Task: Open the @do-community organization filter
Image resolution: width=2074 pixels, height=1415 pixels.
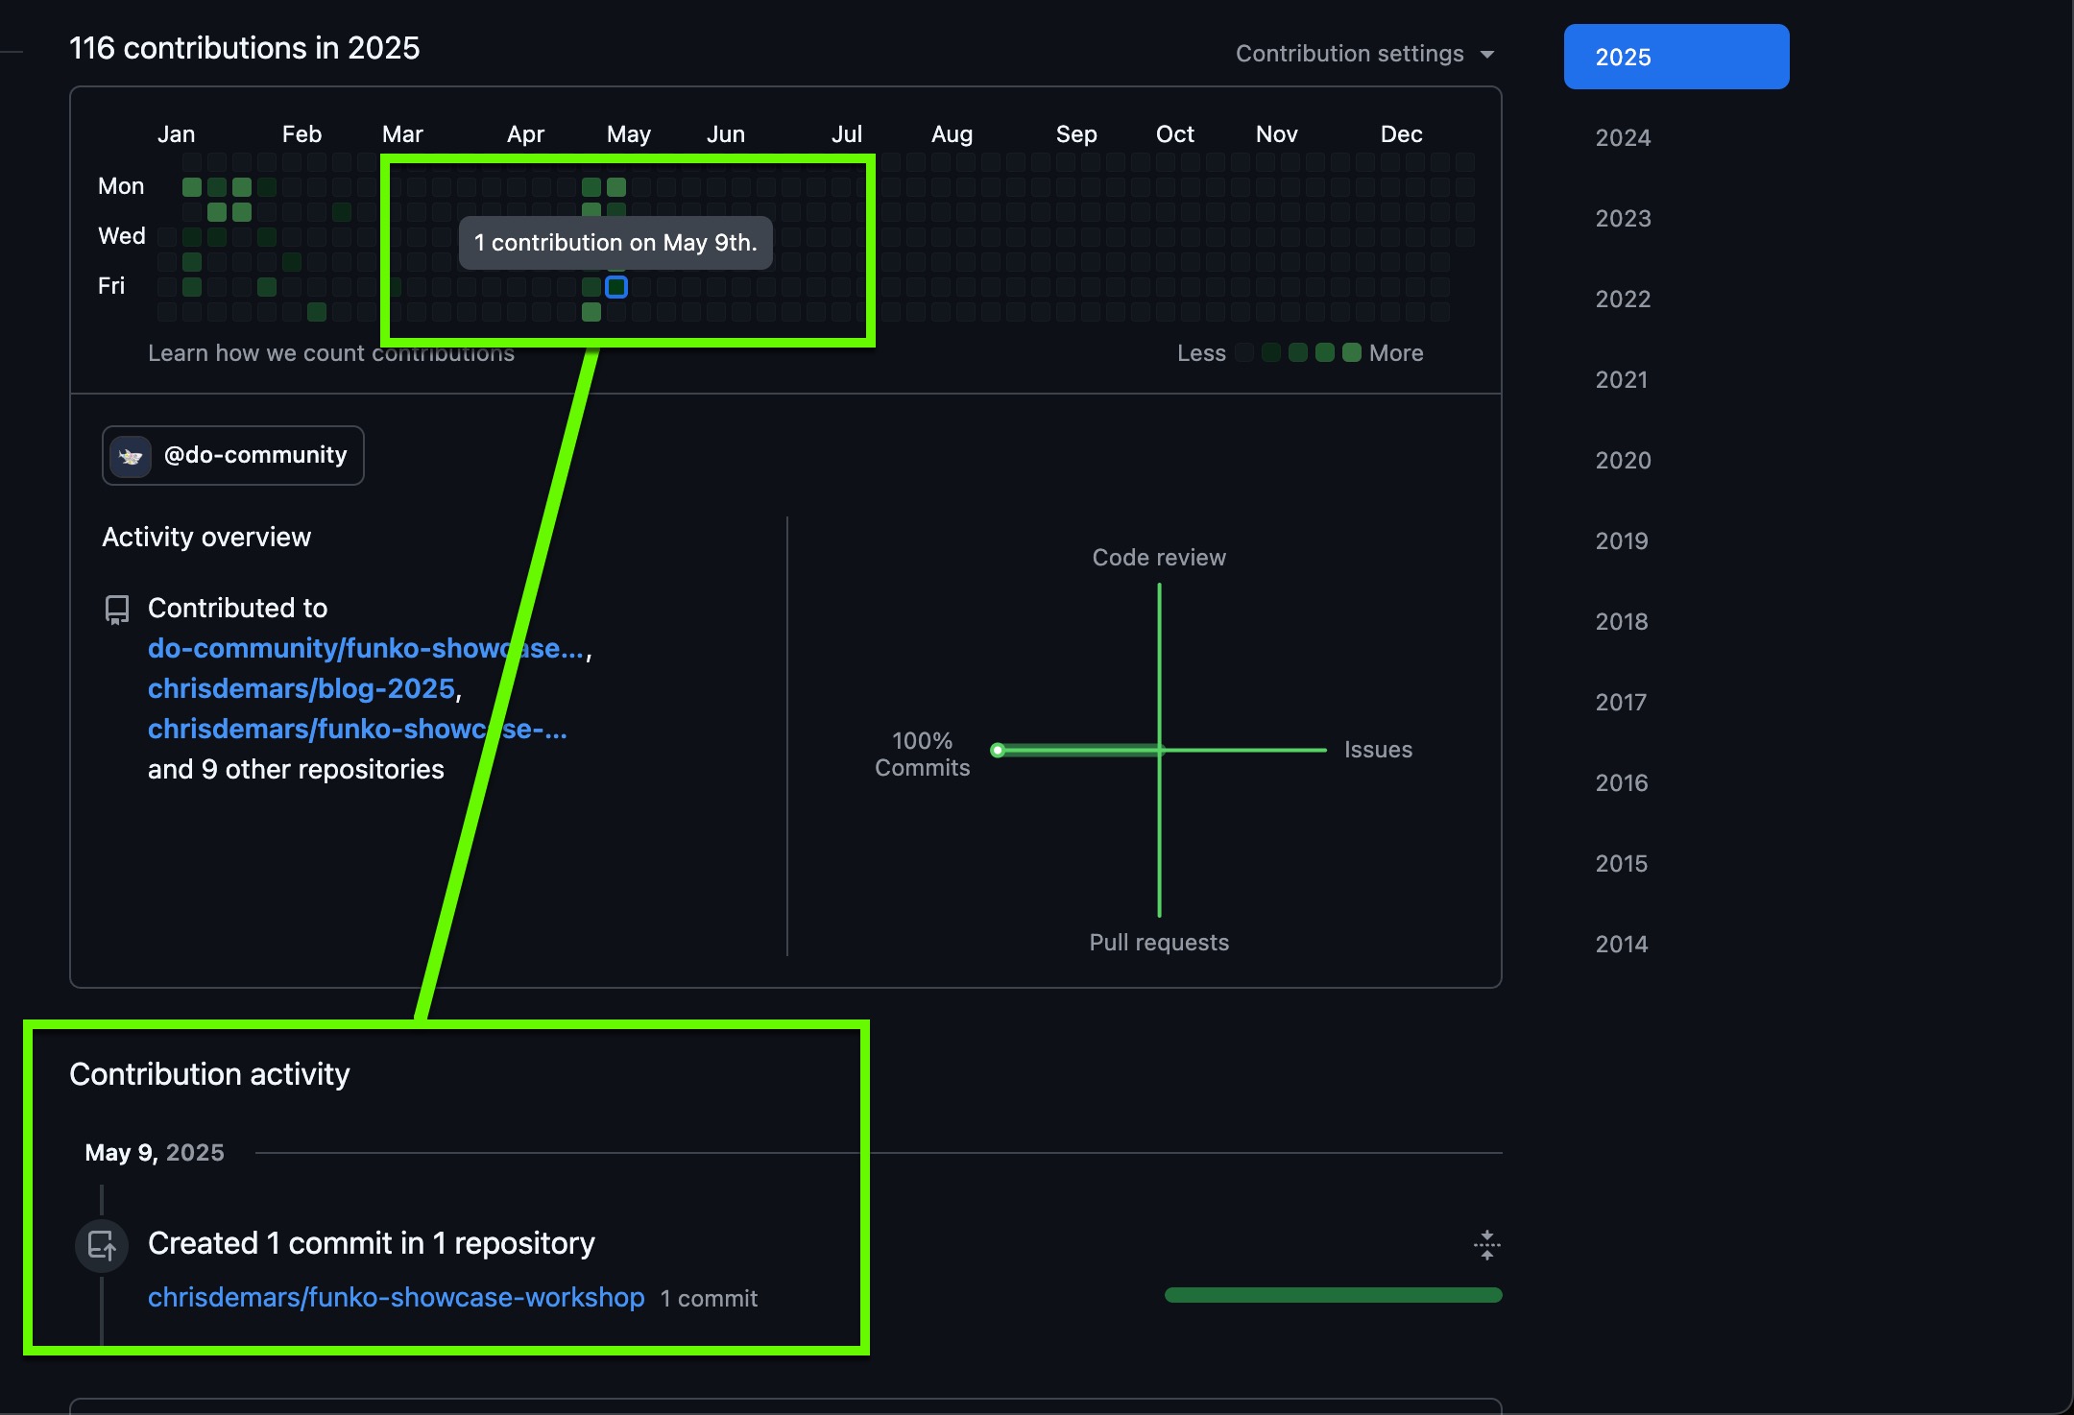Action: coord(232,455)
